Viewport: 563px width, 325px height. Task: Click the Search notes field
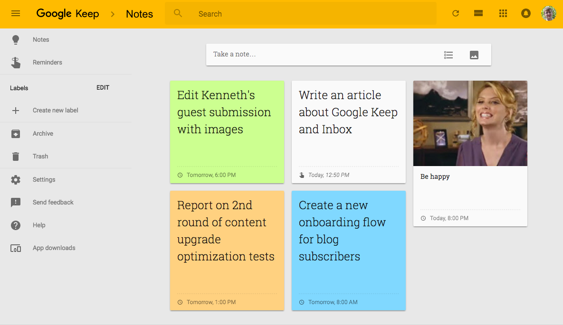click(x=304, y=14)
